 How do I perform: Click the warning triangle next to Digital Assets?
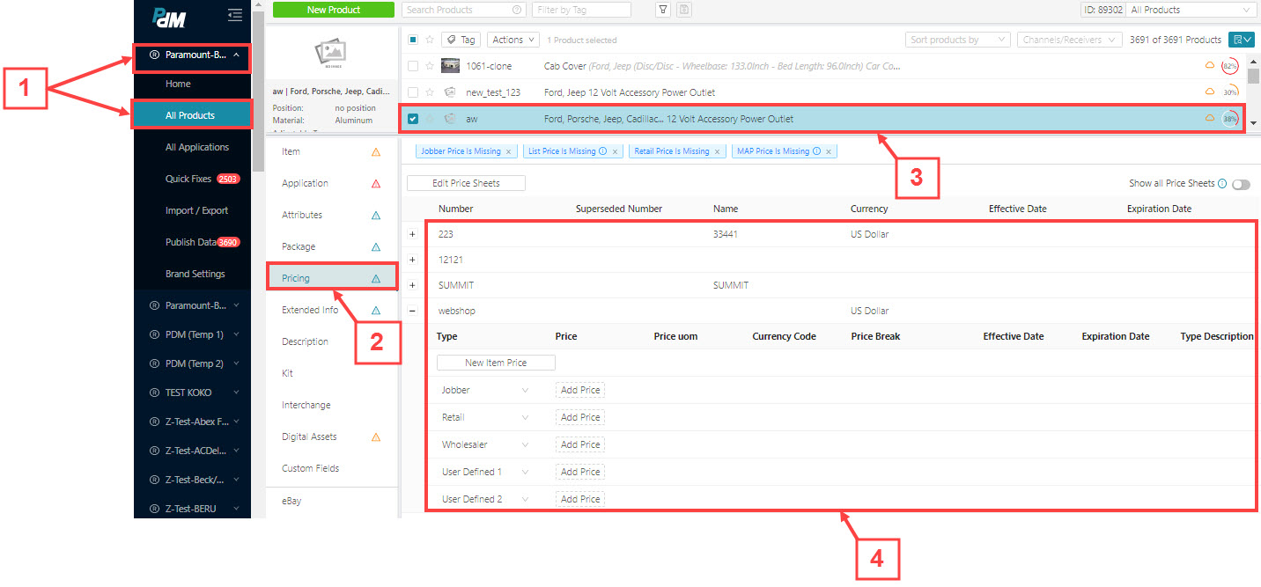(x=376, y=437)
